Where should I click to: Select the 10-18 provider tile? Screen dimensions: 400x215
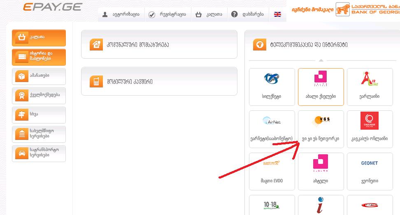(272, 205)
